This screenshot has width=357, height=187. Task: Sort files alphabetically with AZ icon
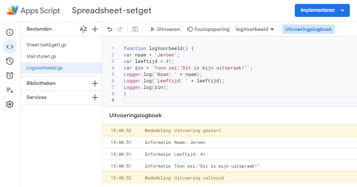[x=83, y=29]
